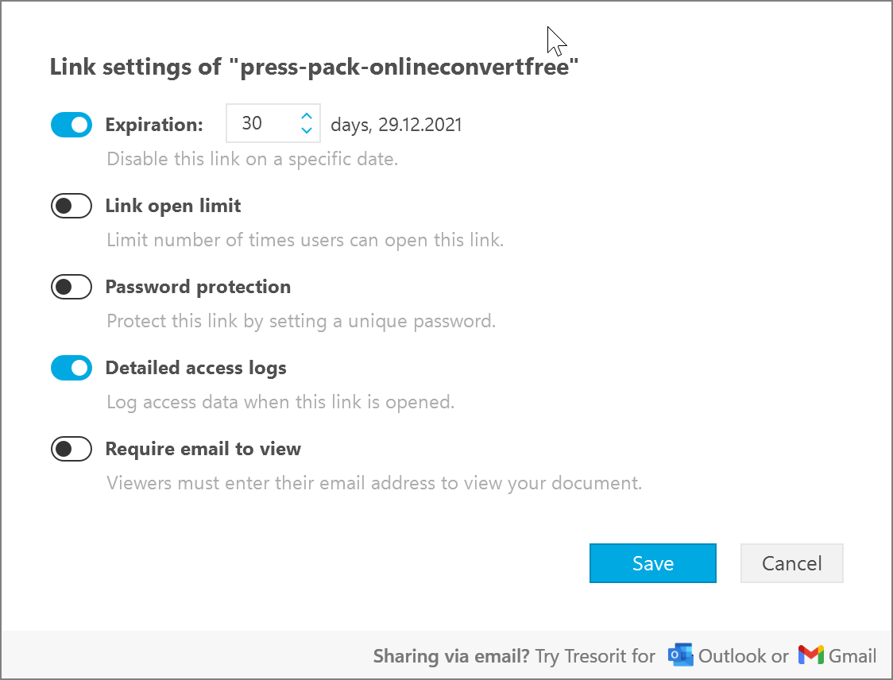The height and width of the screenshot is (680, 893).
Task: Click the Detailed access logs label
Action: [x=196, y=369]
